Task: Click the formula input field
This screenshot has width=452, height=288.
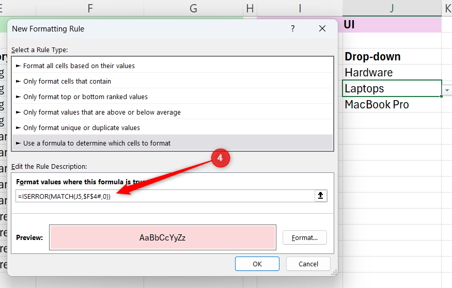Action: coord(165,196)
